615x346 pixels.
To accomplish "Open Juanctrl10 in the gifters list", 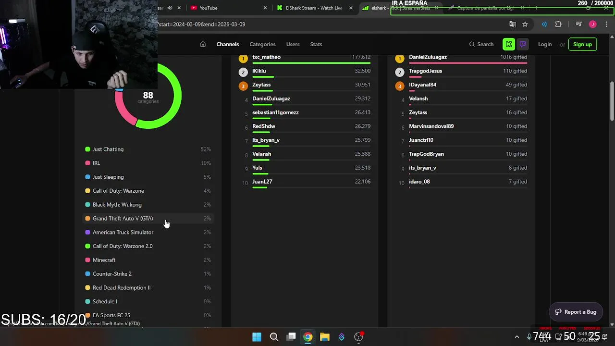I will coord(421,140).
